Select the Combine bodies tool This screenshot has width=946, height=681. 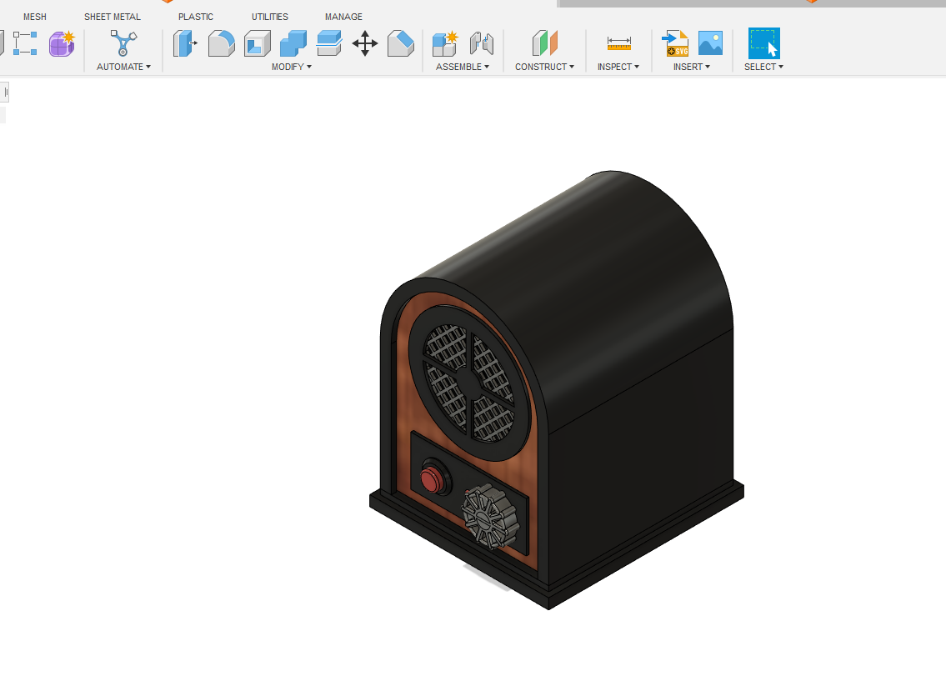(293, 43)
